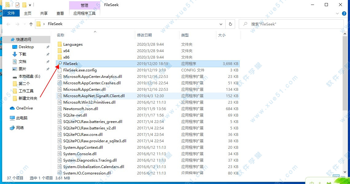Viewport: 350px width, 184px height.
Task: Open the Customize Quick Access Toolbar dropdown
Action: click(x=30, y=5)
